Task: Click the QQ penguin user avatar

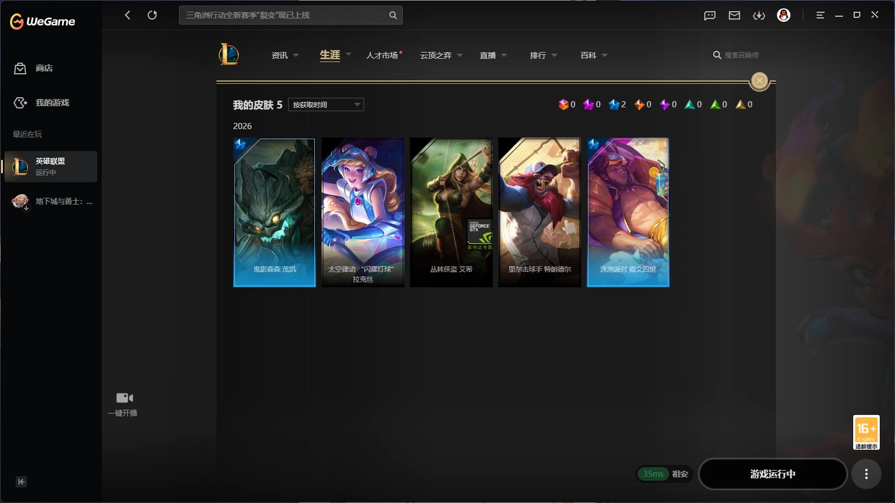Action: pos(784,15)
